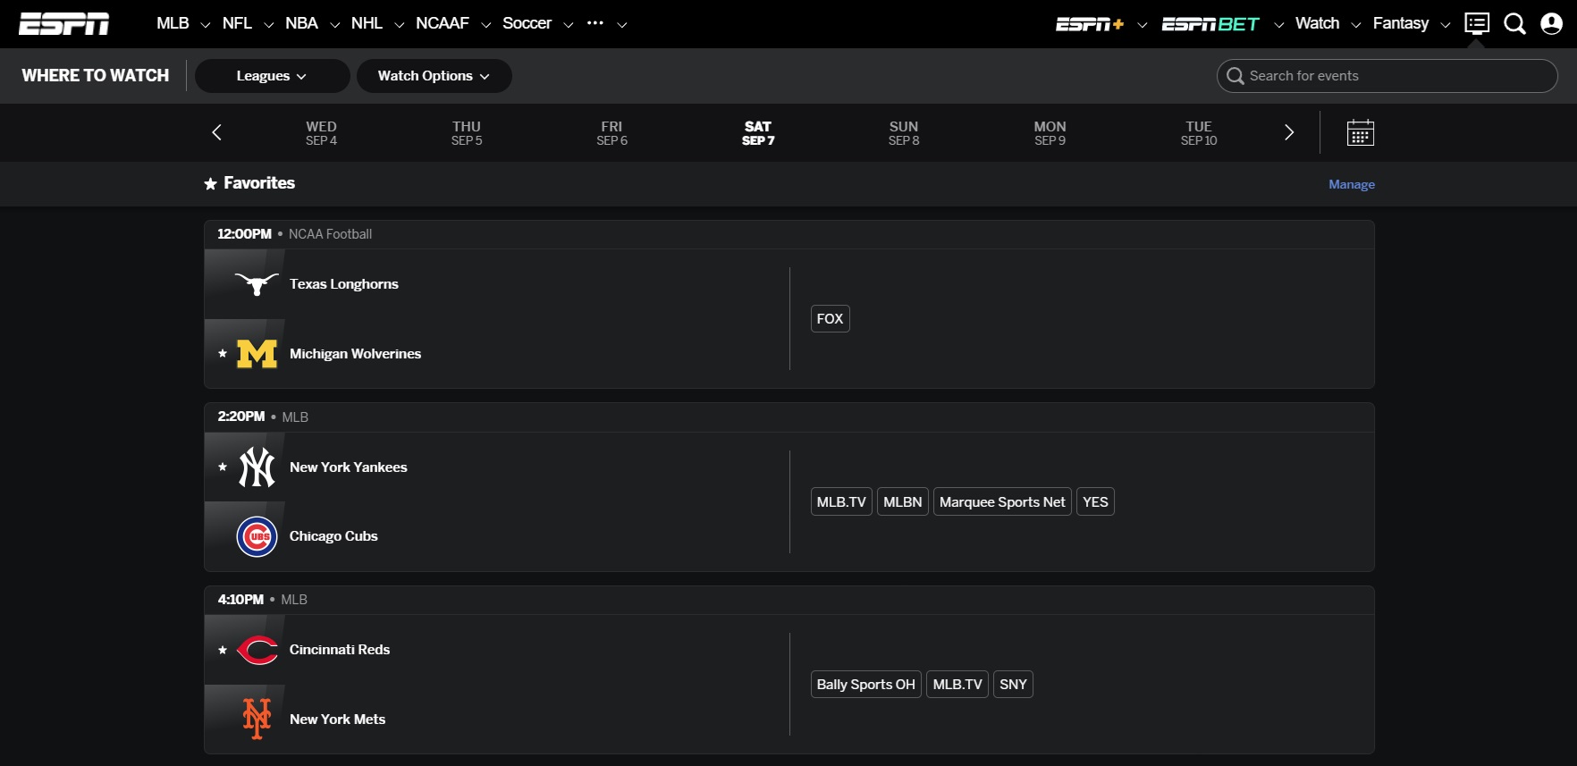Expand the Fantasy menu chevron
This screenshot has height=766, width=1577.
coord(1446,25)
